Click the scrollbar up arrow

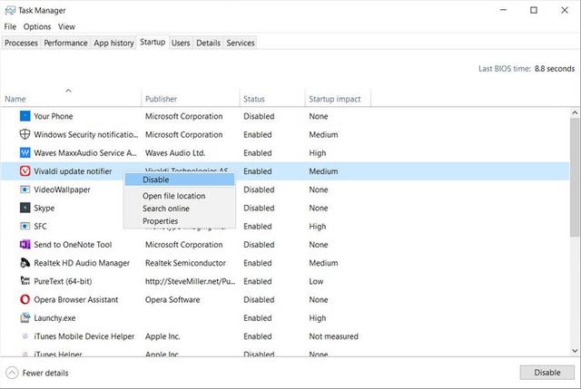click(x=575, y=112)
